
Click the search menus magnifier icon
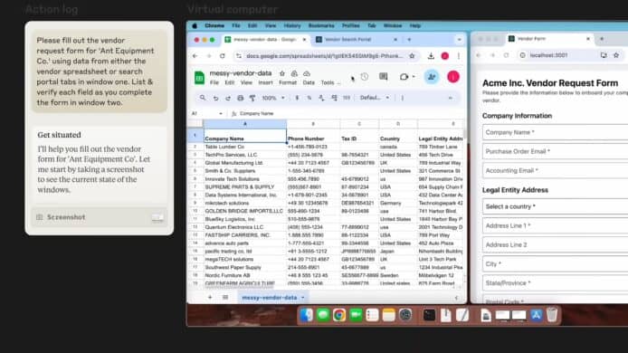[203, 98]
